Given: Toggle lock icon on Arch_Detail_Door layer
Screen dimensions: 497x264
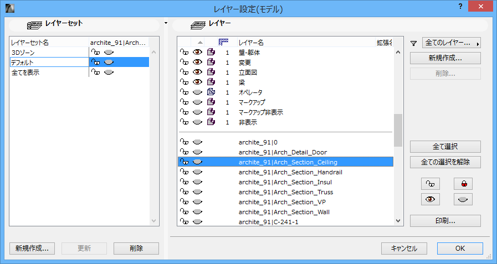Looking at the screenshot, I should click(184, 152).
